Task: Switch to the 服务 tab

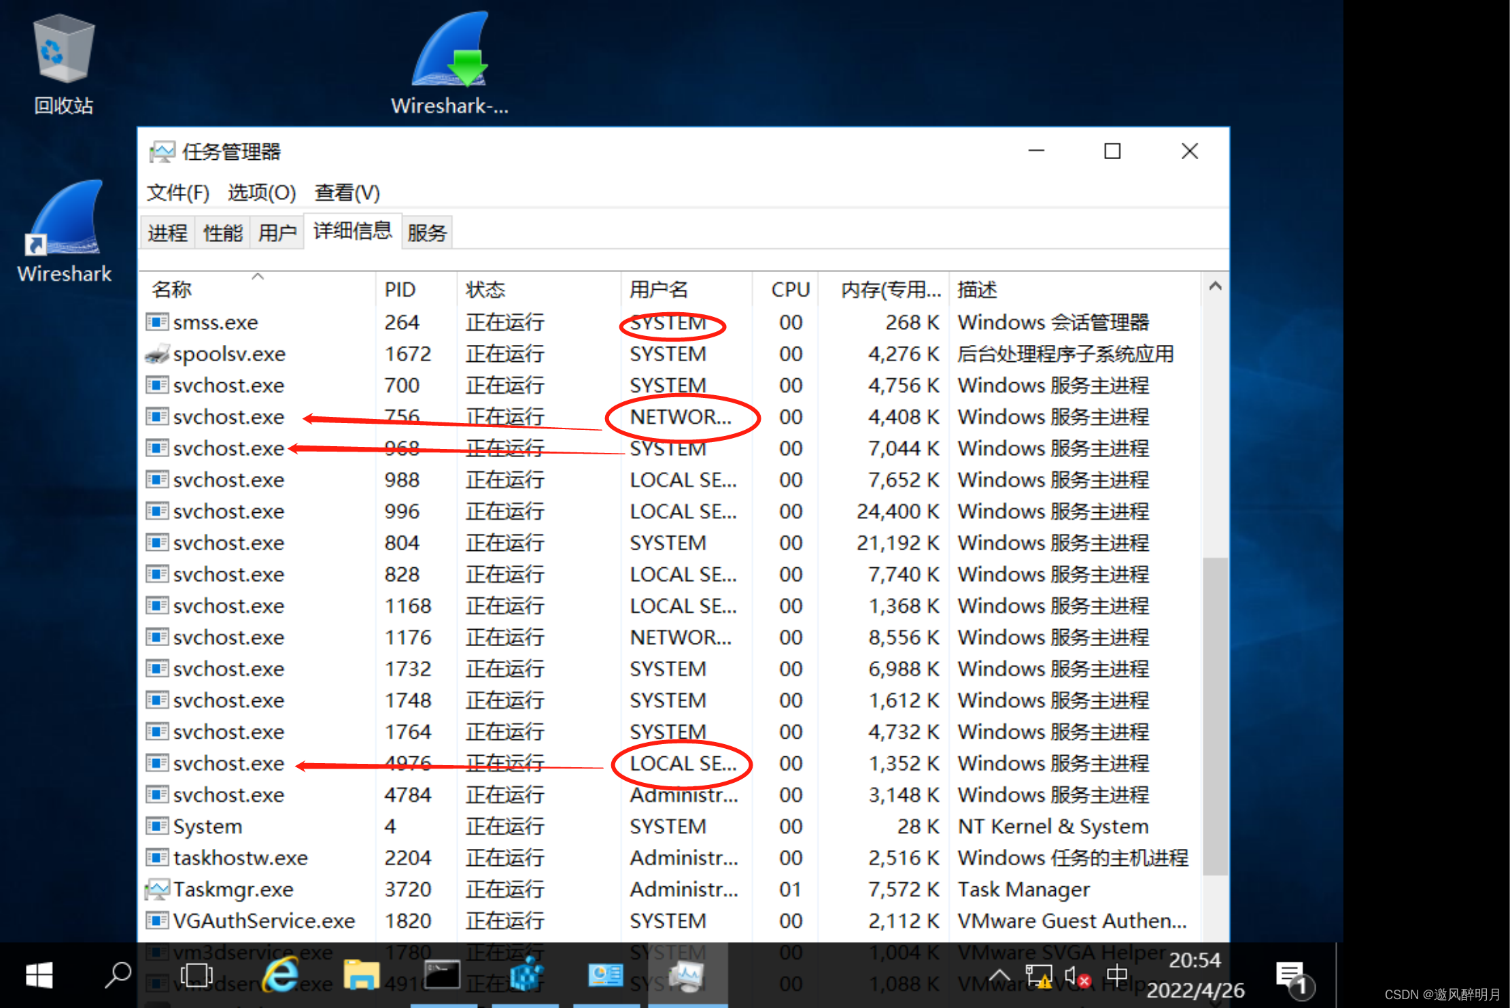Action: [x=427, y=233]
